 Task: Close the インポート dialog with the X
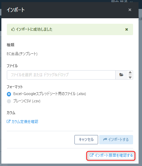coord(130,10)
